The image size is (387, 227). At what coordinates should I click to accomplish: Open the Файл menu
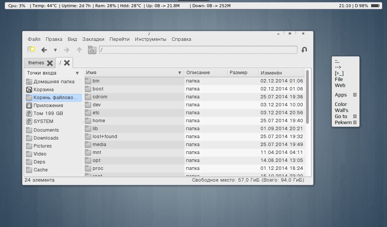(x=34, y=39)
